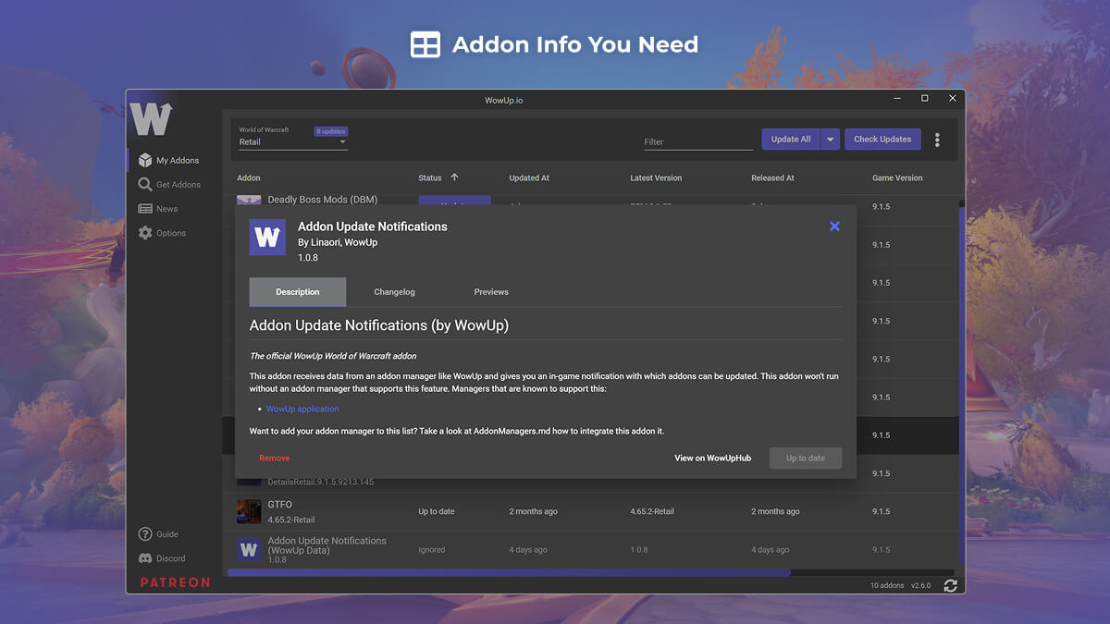
Task: Click the refresh icon in status bar
Action: [950, 585]
